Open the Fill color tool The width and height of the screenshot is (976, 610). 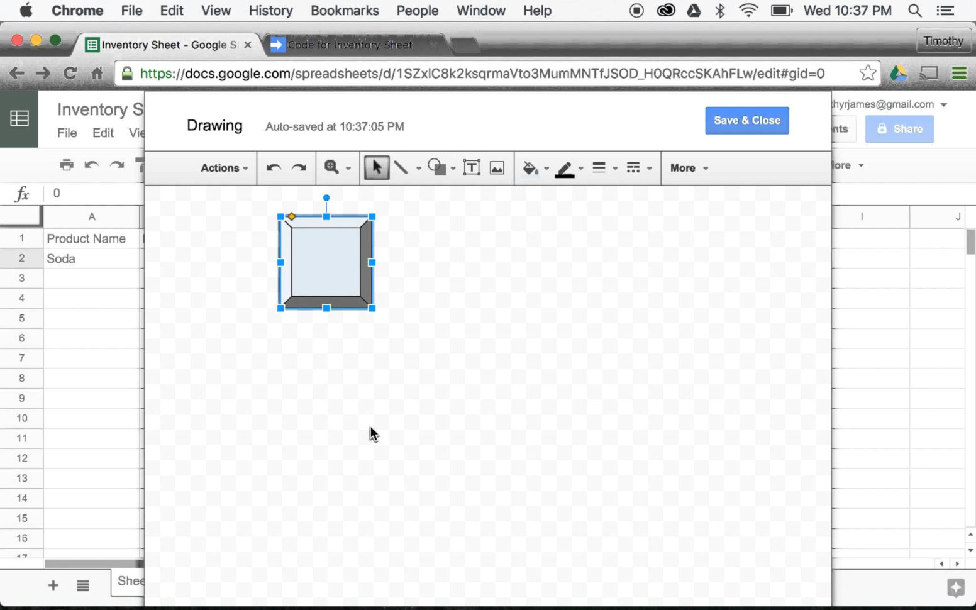point(530,167)
